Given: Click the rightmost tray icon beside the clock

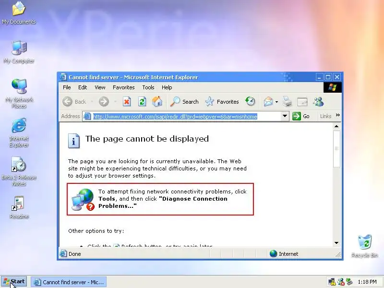Looking at the screenshot, I should [349, 282].
